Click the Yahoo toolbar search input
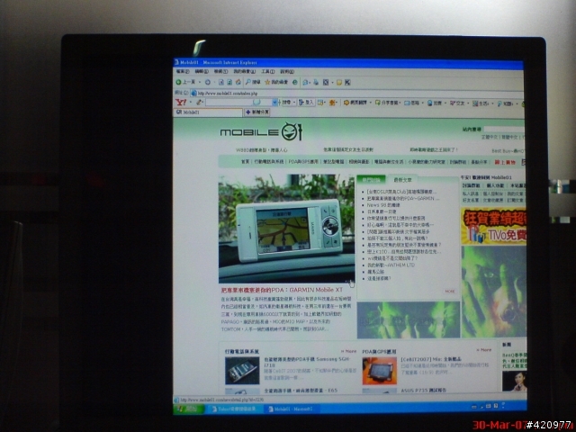This screenshot has width=576, height=432. 238,103
